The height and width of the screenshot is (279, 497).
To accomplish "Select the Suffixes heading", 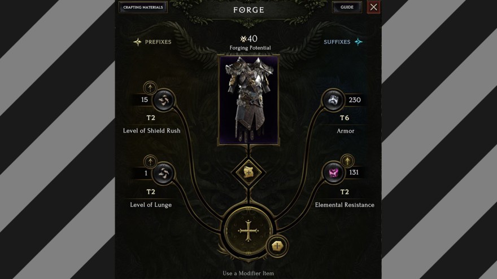I will [337, 42].
